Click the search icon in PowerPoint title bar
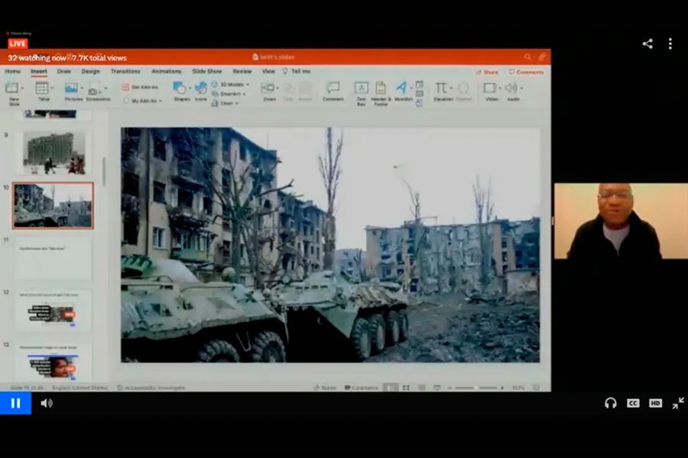 point(527,57)
